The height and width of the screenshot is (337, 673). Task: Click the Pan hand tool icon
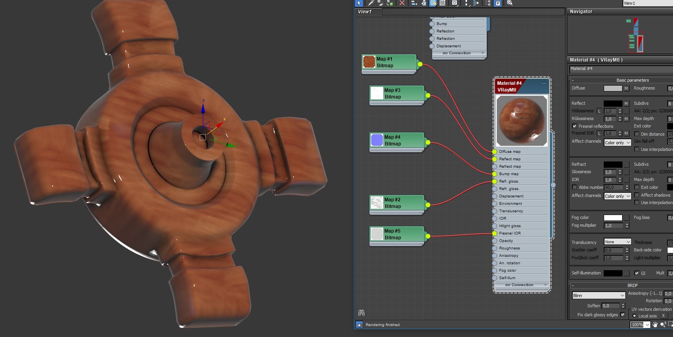pyautogui.click(x=655, y=324)
